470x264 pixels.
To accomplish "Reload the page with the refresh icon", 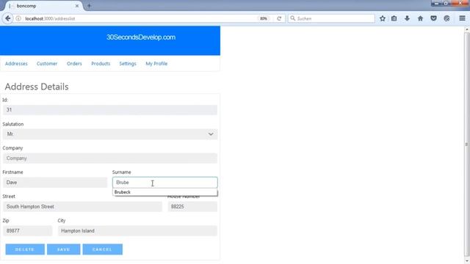I will pyautogui.click(x=279, y=18).
